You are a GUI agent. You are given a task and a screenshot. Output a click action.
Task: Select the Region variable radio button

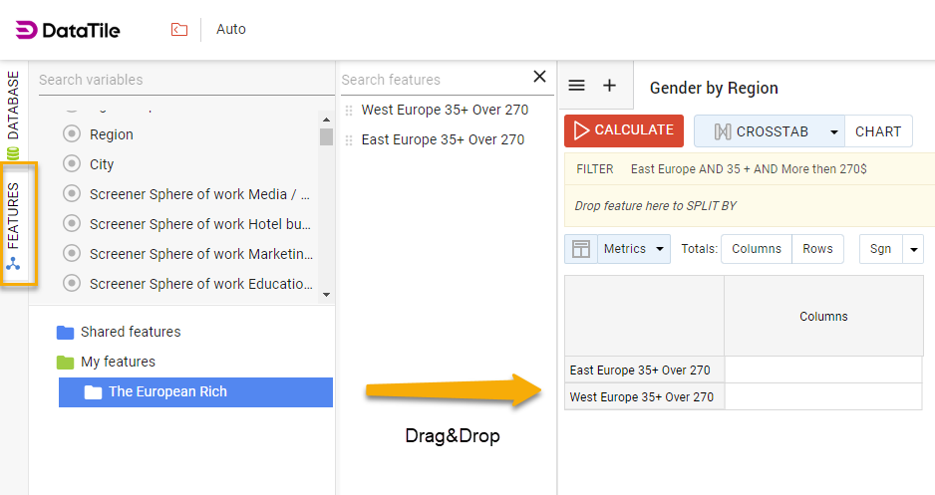[72, 134]
